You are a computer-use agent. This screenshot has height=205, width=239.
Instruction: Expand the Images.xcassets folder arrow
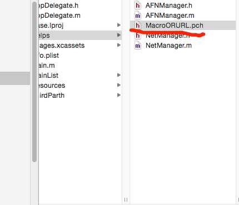pyautogui.click(x=119, y=45)
